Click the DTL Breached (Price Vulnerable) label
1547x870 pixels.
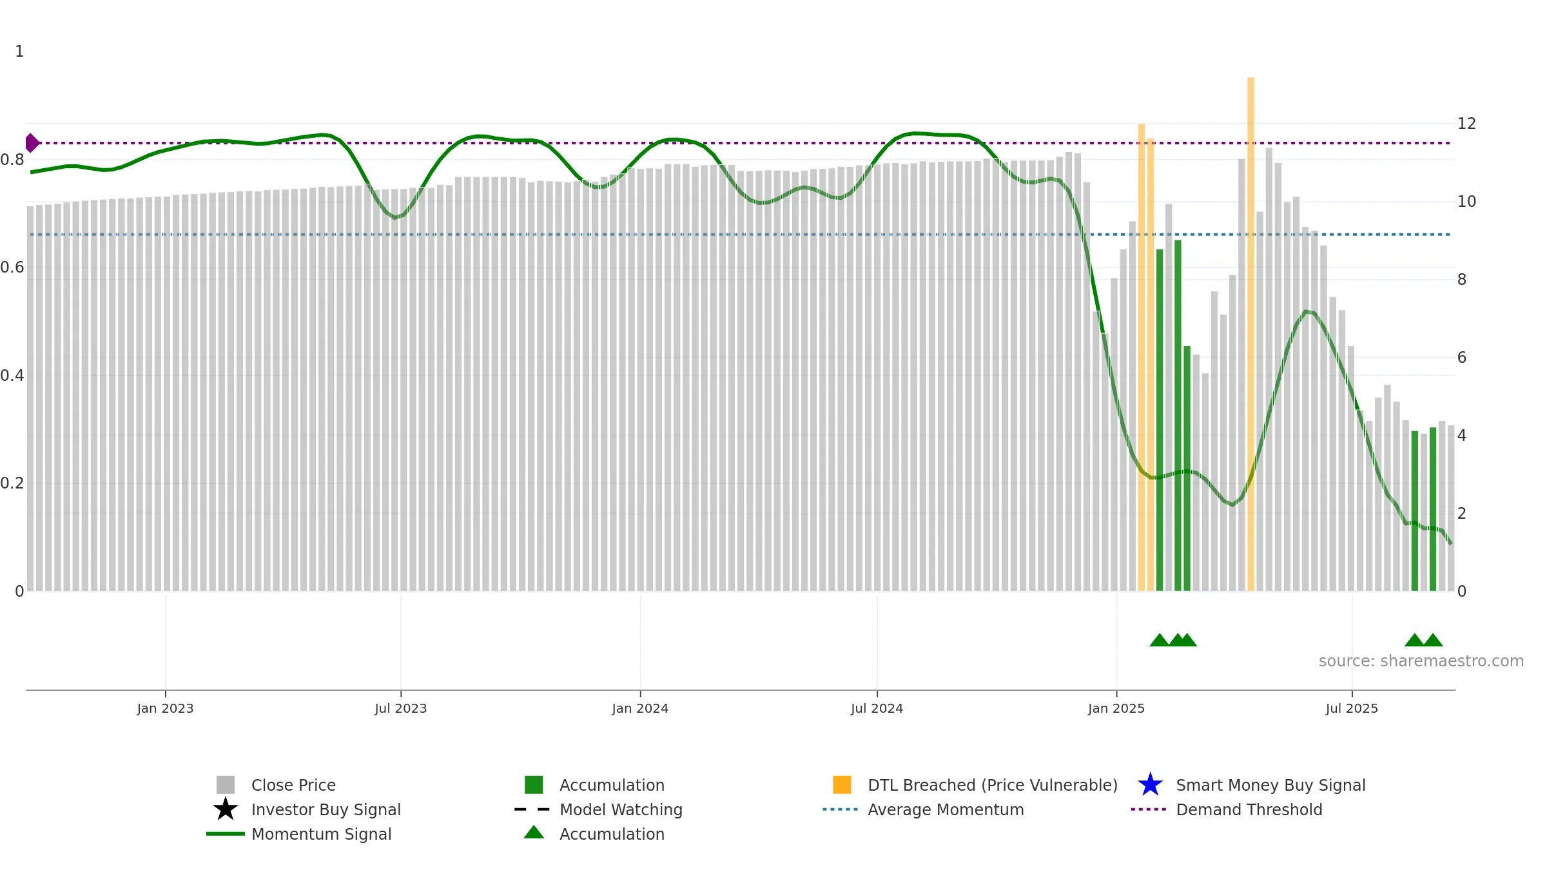pos(993,785)
